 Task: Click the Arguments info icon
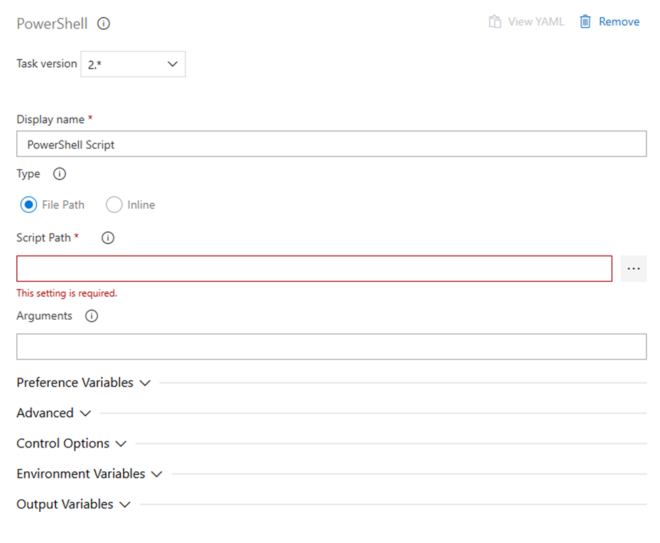92,316
